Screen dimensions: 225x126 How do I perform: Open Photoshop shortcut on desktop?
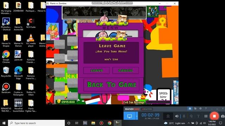(6, 24)
